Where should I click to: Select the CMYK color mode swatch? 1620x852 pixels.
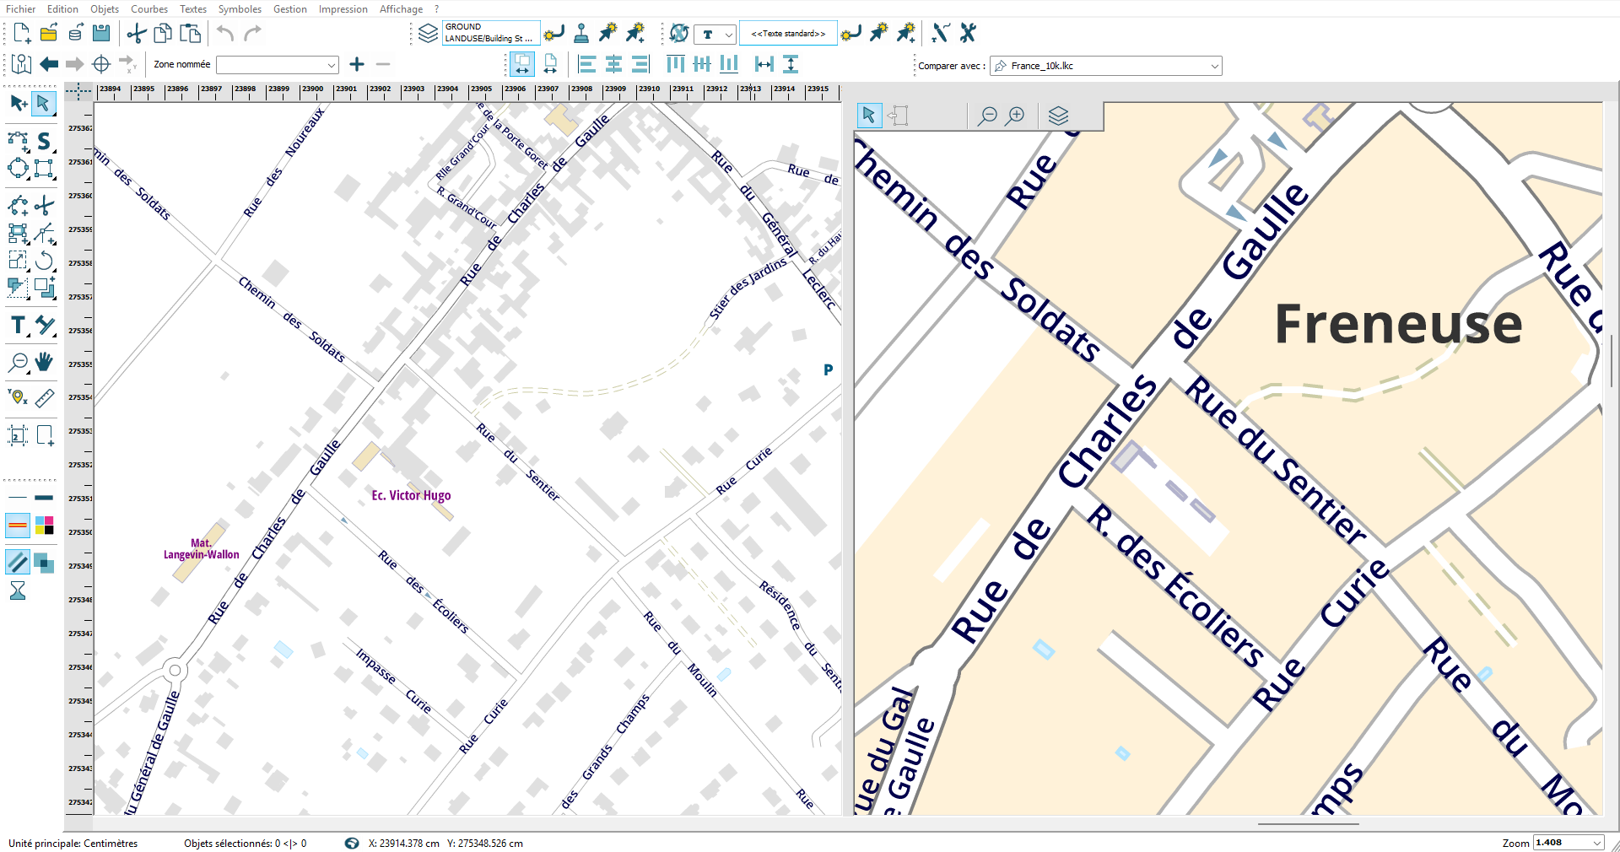(x=45, y=526)
